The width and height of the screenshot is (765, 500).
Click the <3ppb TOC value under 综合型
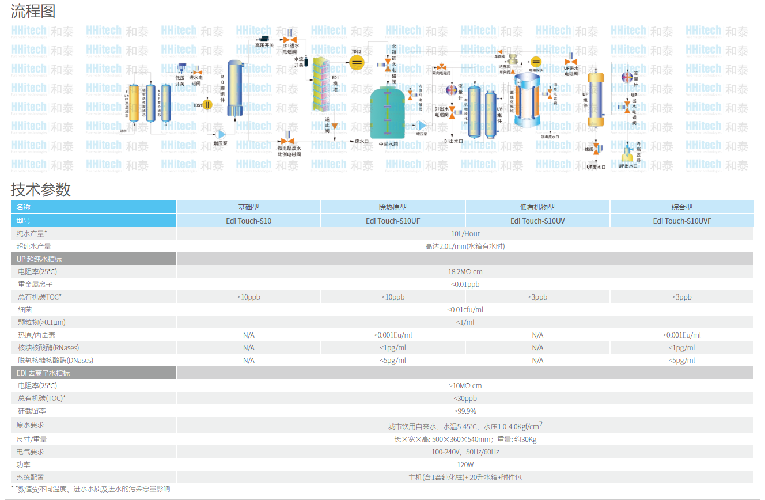(681, 297)
